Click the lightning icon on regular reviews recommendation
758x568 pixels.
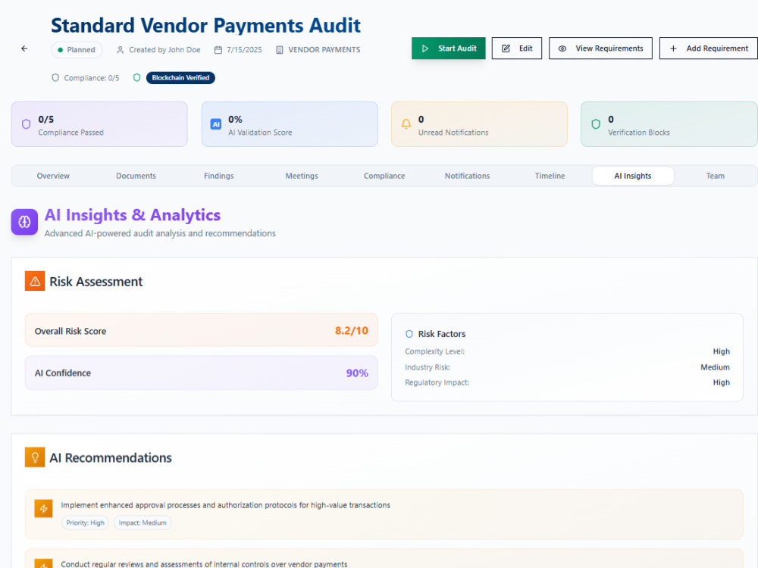click(43, 563)
